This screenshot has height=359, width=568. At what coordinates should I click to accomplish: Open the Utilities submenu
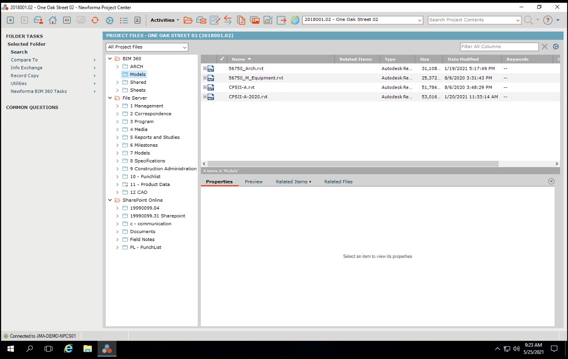click(53, 83)
